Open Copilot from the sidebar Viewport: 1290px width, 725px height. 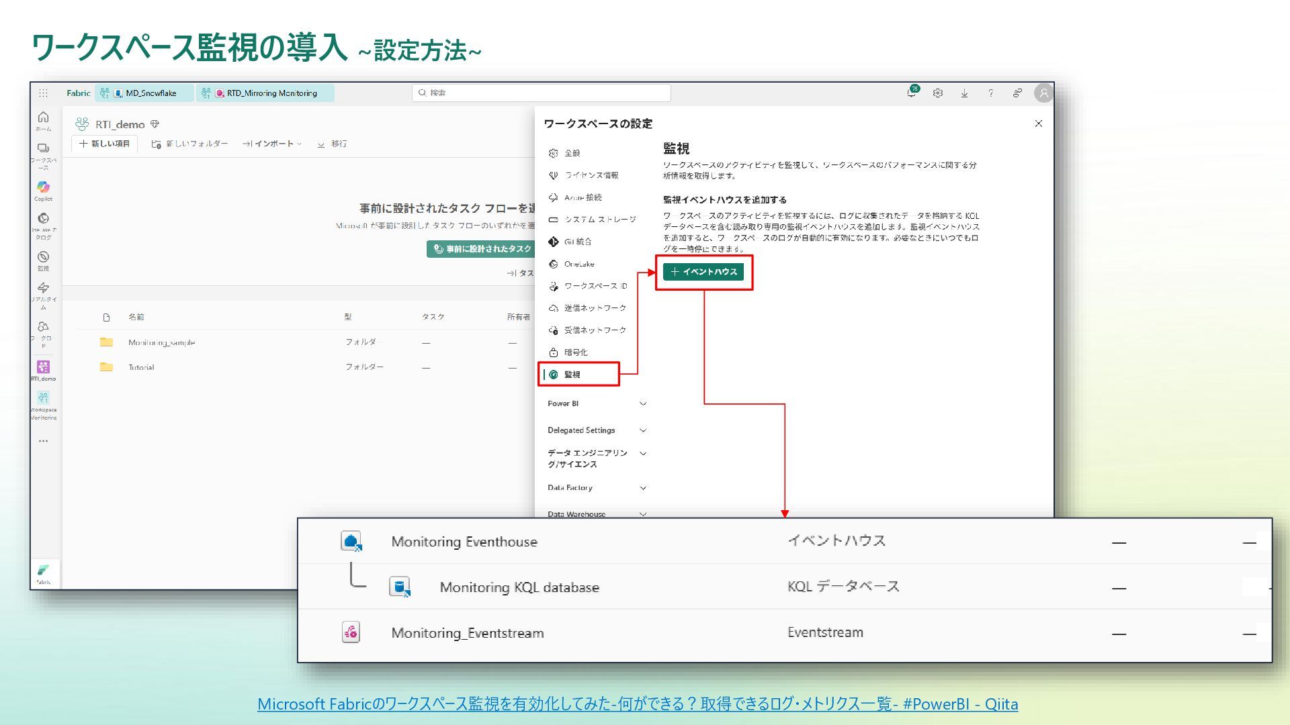[x=43, y=187]
